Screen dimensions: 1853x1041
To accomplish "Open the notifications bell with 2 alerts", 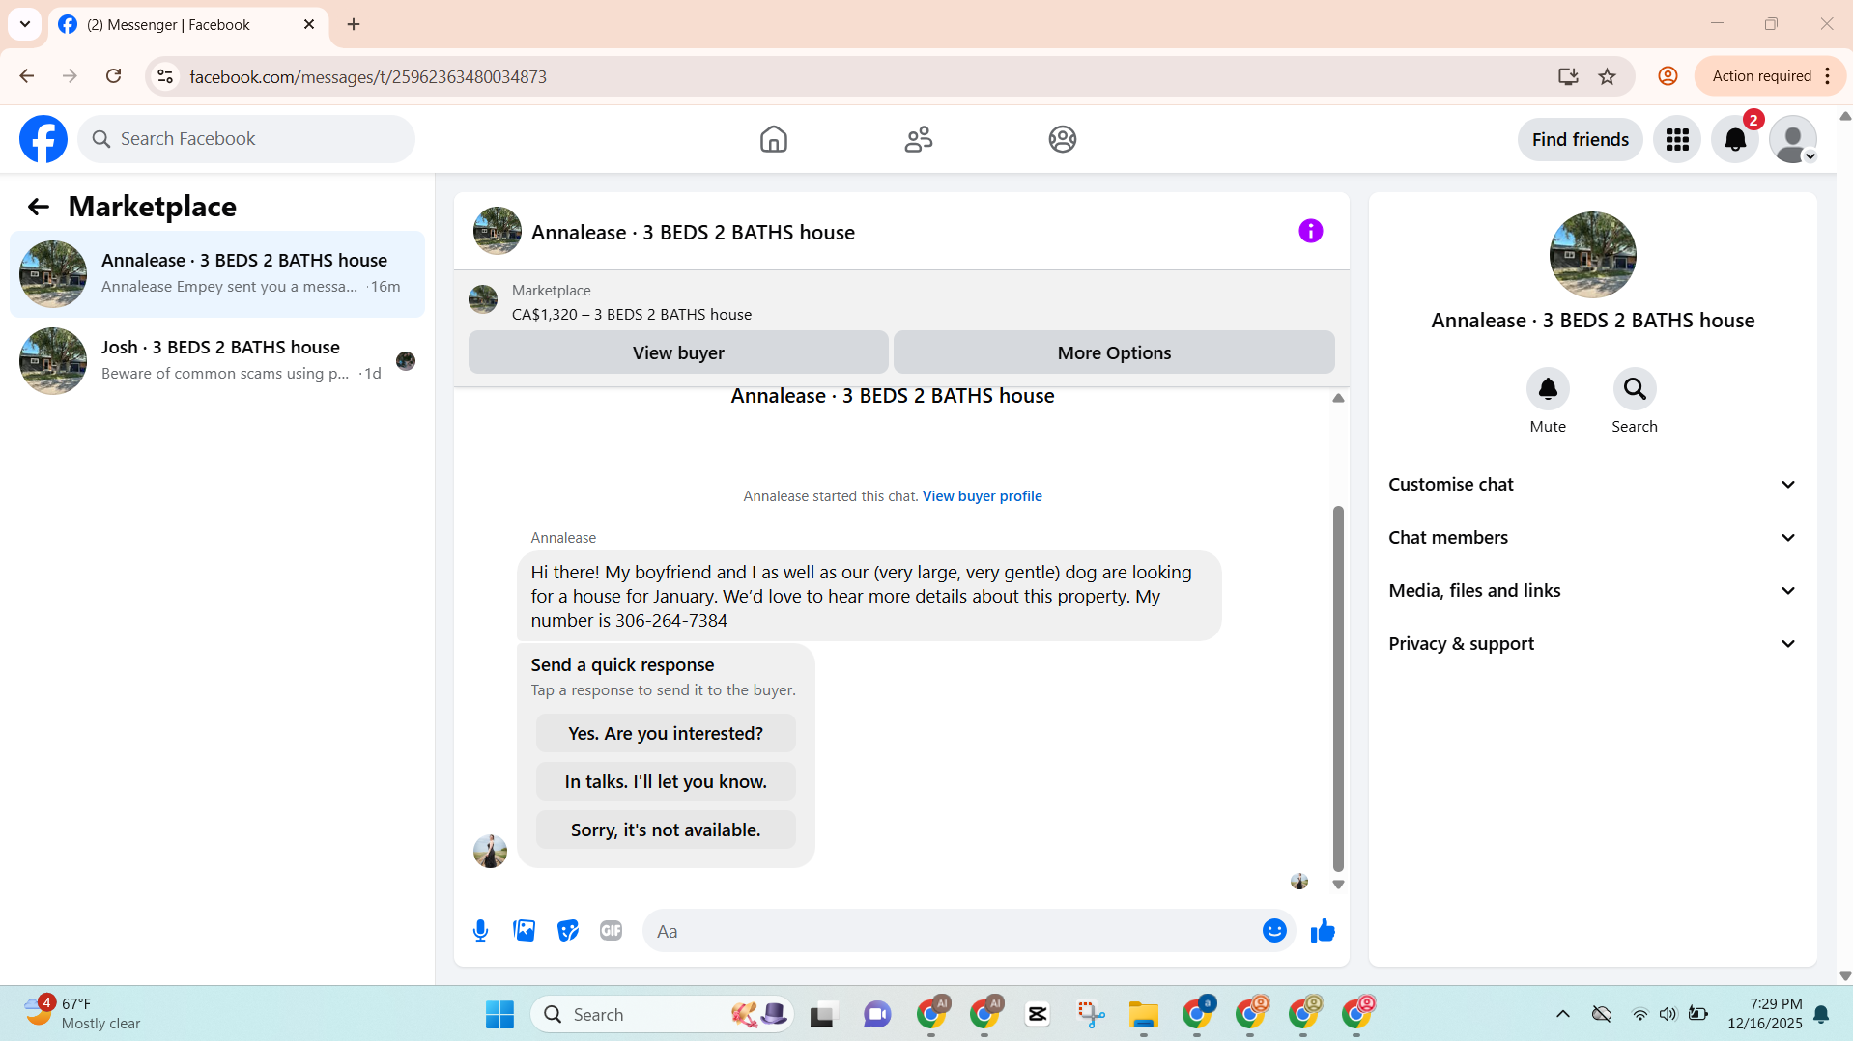I will pos(1735,140).
